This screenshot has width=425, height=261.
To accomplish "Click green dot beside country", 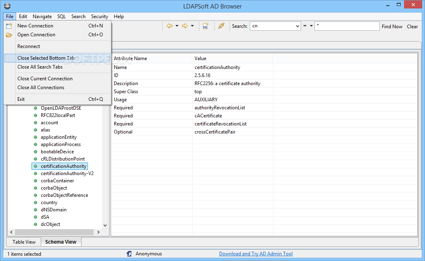I will 36,203.
